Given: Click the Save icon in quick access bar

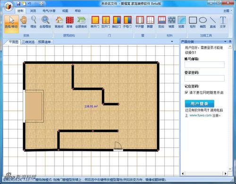Looking at the screenshot, I should [18, 4].
